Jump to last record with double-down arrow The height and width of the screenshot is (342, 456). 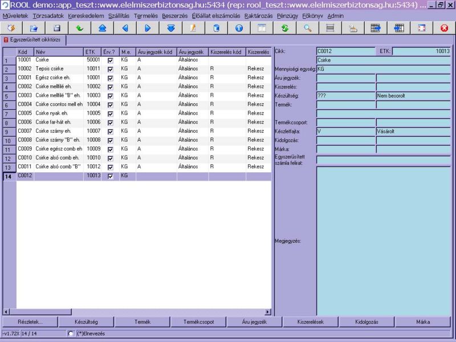coord(170,27)
